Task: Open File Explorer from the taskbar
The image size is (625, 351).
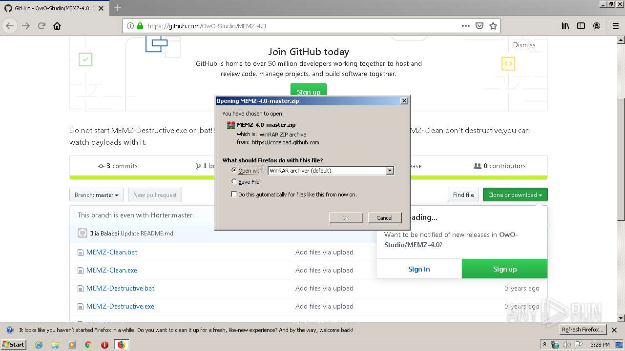Action: coord(55,345)
